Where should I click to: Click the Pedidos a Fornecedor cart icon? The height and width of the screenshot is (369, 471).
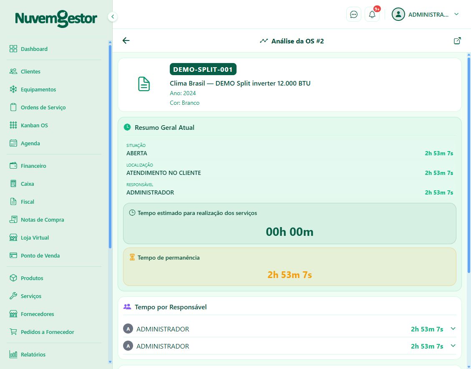click(x=13, y=332)
